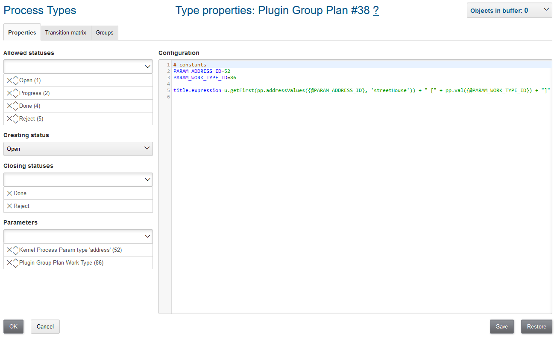Image resolution: width=560 pixels, height=340 pixels.
Task: Switch to the Groups tab
Action: 105,33
